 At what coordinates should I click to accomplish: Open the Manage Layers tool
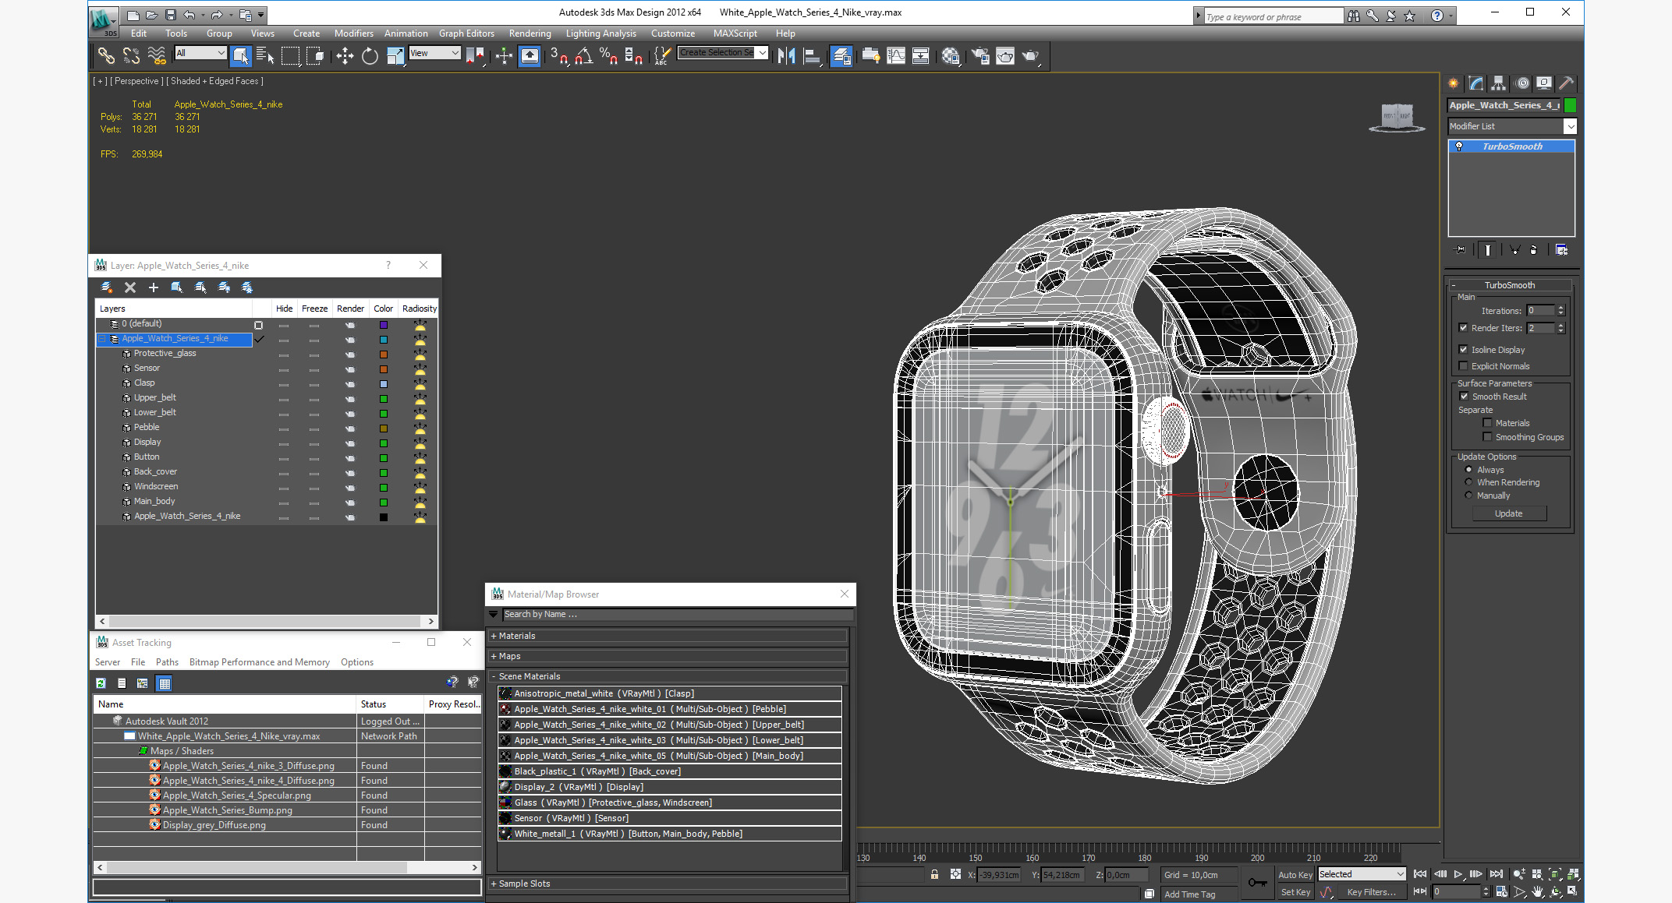(x=841, y=56)
